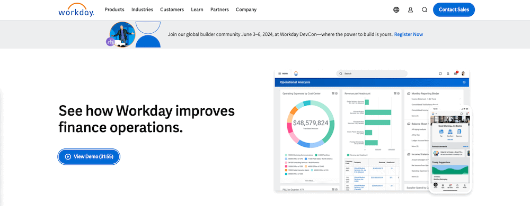Click the purple org-chart badge icon

pyautogui.click(x=111, y=42)
